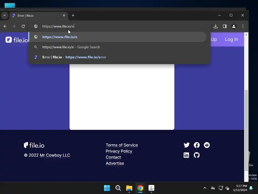Screen dimensions: 258x194
Task: Open the Privacy Policy link
Action: [x=119, y=151]
